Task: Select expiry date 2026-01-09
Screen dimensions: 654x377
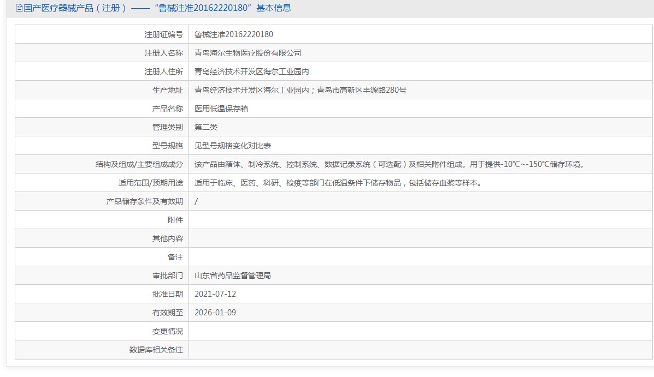Action: click(215, 313)
